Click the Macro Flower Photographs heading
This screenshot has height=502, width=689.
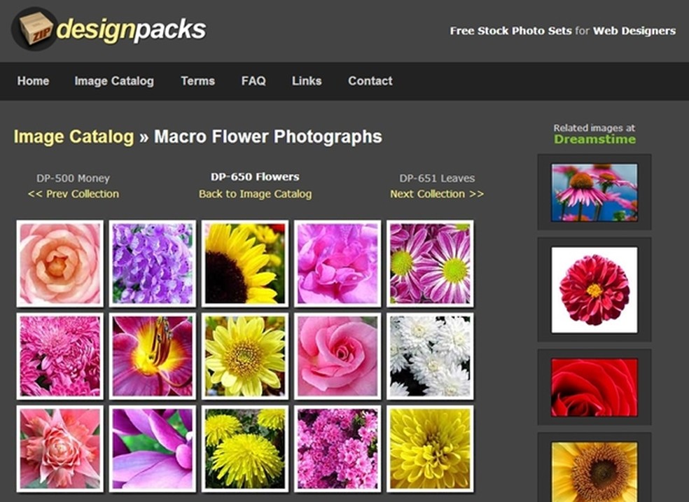268,137
